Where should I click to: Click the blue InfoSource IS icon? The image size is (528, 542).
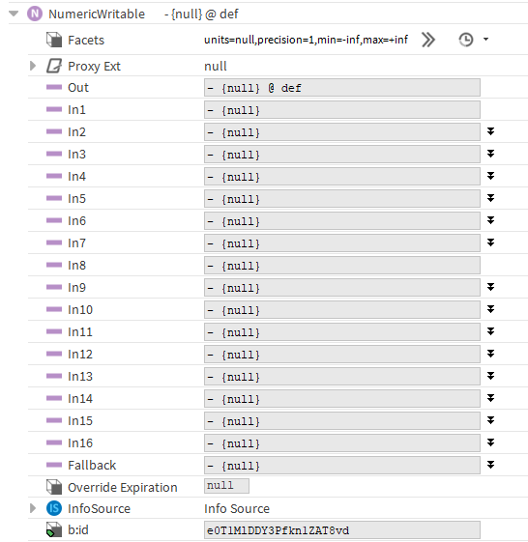[x=54, y=508]
